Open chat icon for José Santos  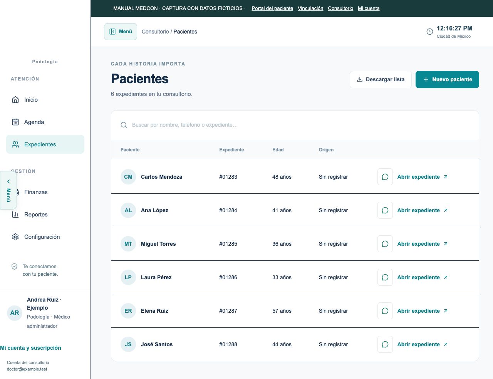click(x=385, y=344)
